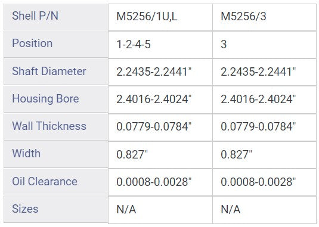The image size is (319, 227).
Task: Select the M5256/1U,L part number cell
Action: (x=160, y=17)
